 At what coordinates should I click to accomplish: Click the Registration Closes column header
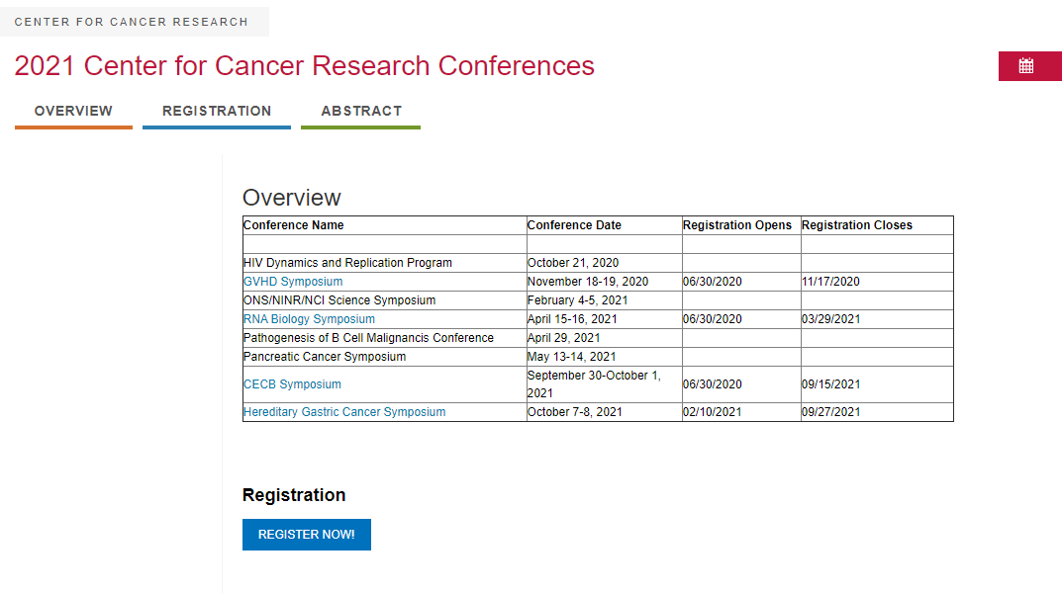[x=857, y=225]
